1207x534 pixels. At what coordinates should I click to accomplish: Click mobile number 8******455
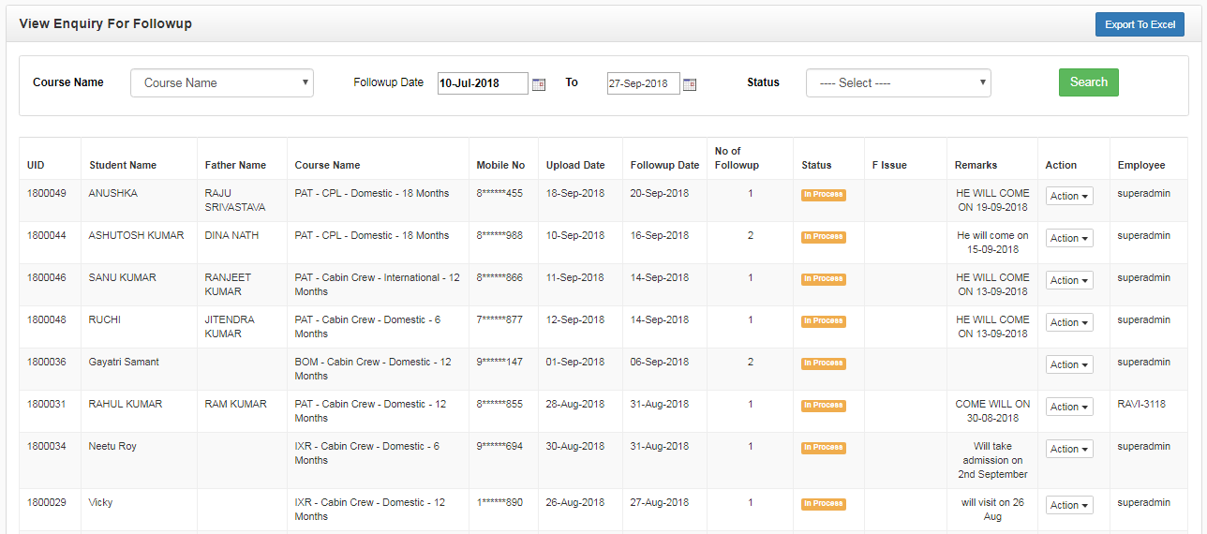click(499, 193)
